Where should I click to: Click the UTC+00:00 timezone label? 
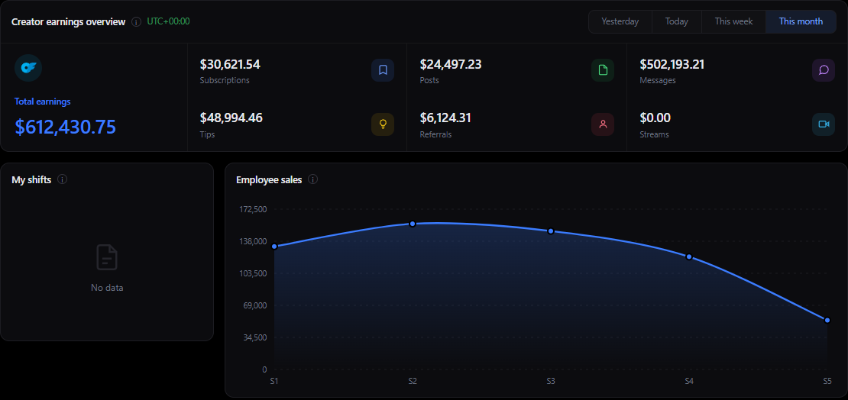pos(168,21)
